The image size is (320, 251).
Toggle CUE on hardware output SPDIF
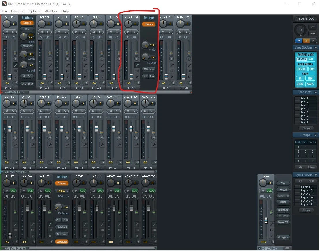(82, 191)
